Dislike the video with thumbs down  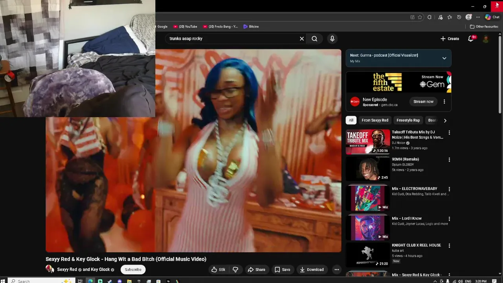tap(235, 270)
